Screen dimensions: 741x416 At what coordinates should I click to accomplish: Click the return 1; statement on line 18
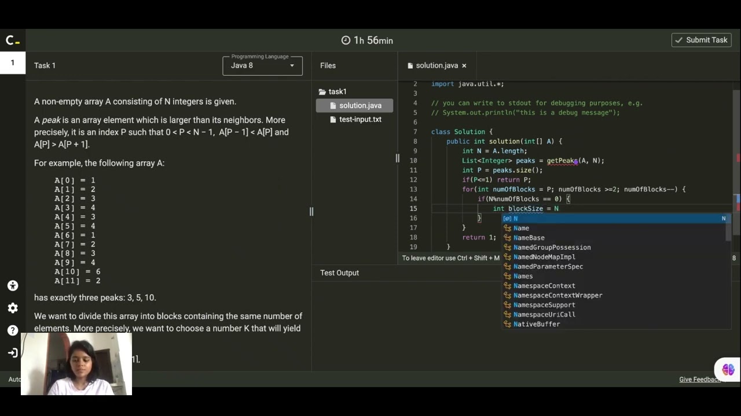coord(479,237)
